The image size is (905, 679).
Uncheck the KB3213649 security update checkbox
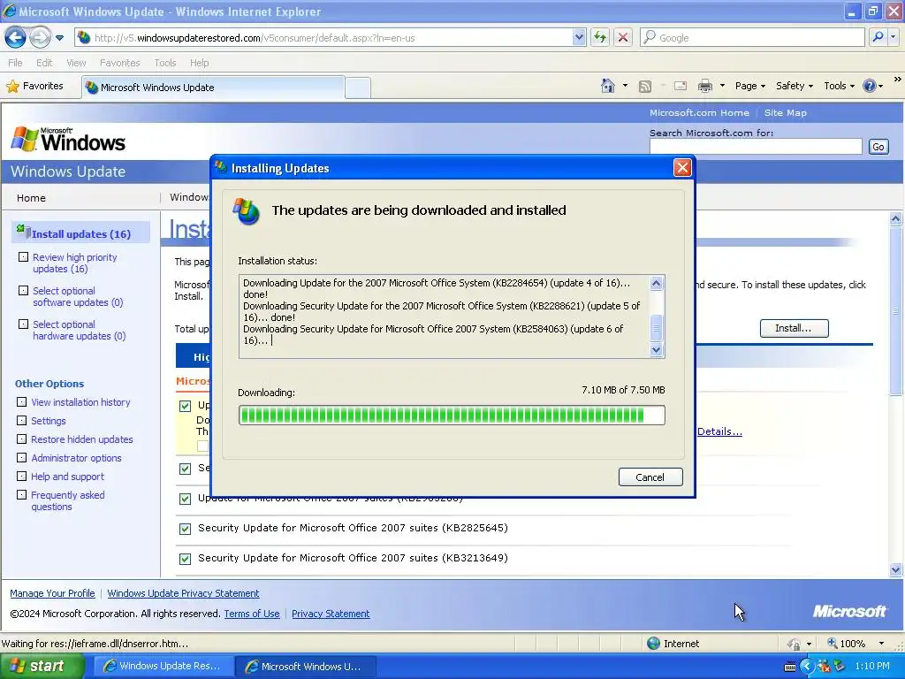pos(185,559)
